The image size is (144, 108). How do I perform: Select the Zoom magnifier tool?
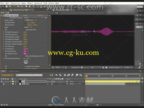[x=10, y=6]
